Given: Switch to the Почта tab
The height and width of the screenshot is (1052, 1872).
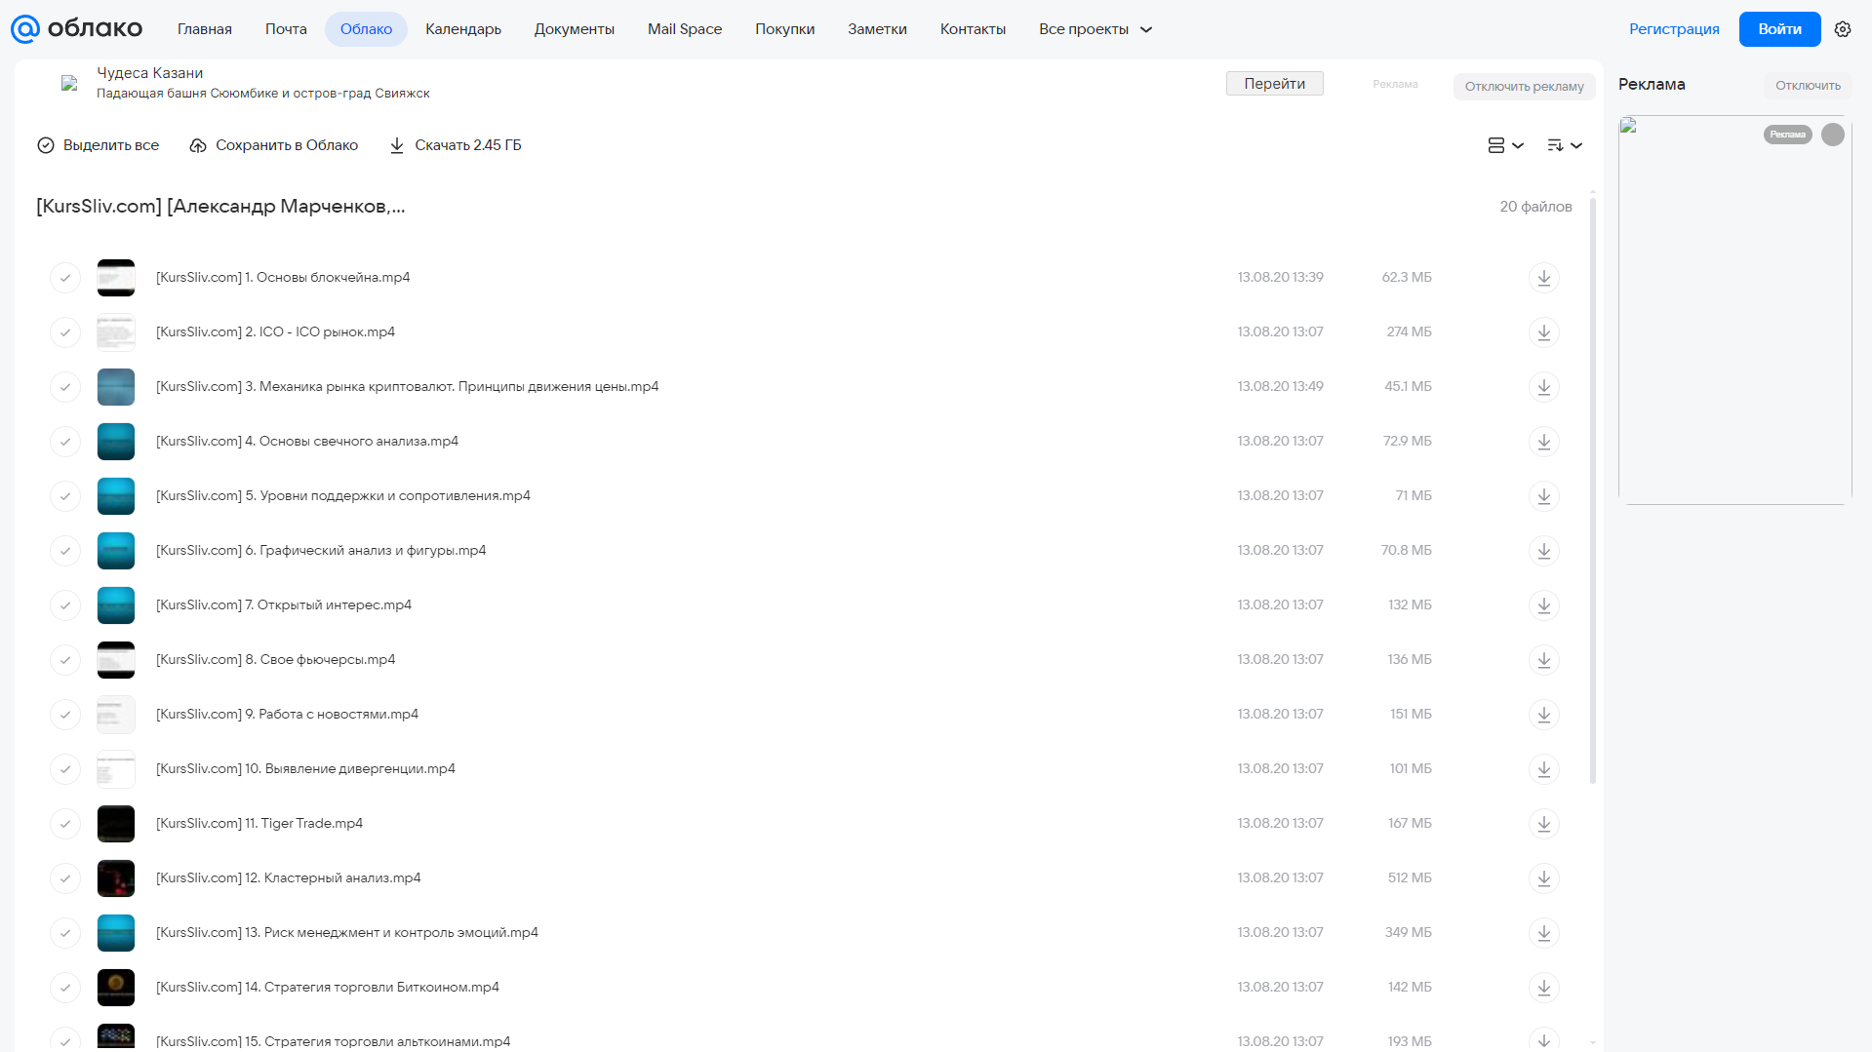Looking at the screenshot, I should [x=286, y=29].
